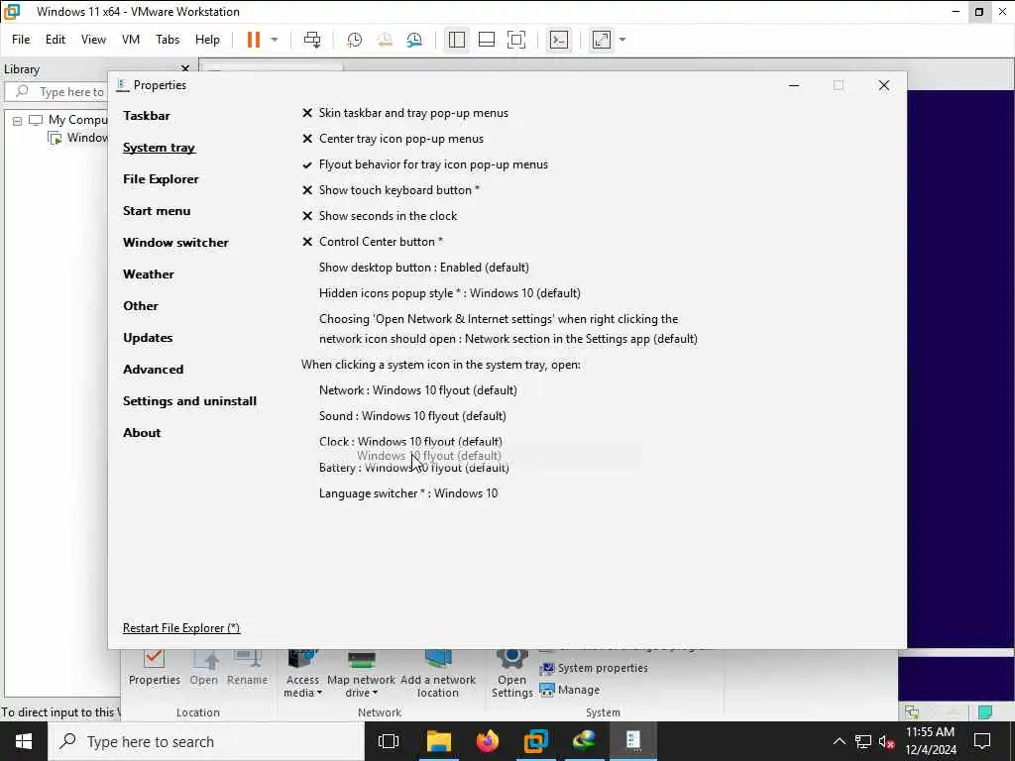Click Open Settings ribbon button
The image size is (1015, 761).
pyautogui.click(x=512, y=674)
